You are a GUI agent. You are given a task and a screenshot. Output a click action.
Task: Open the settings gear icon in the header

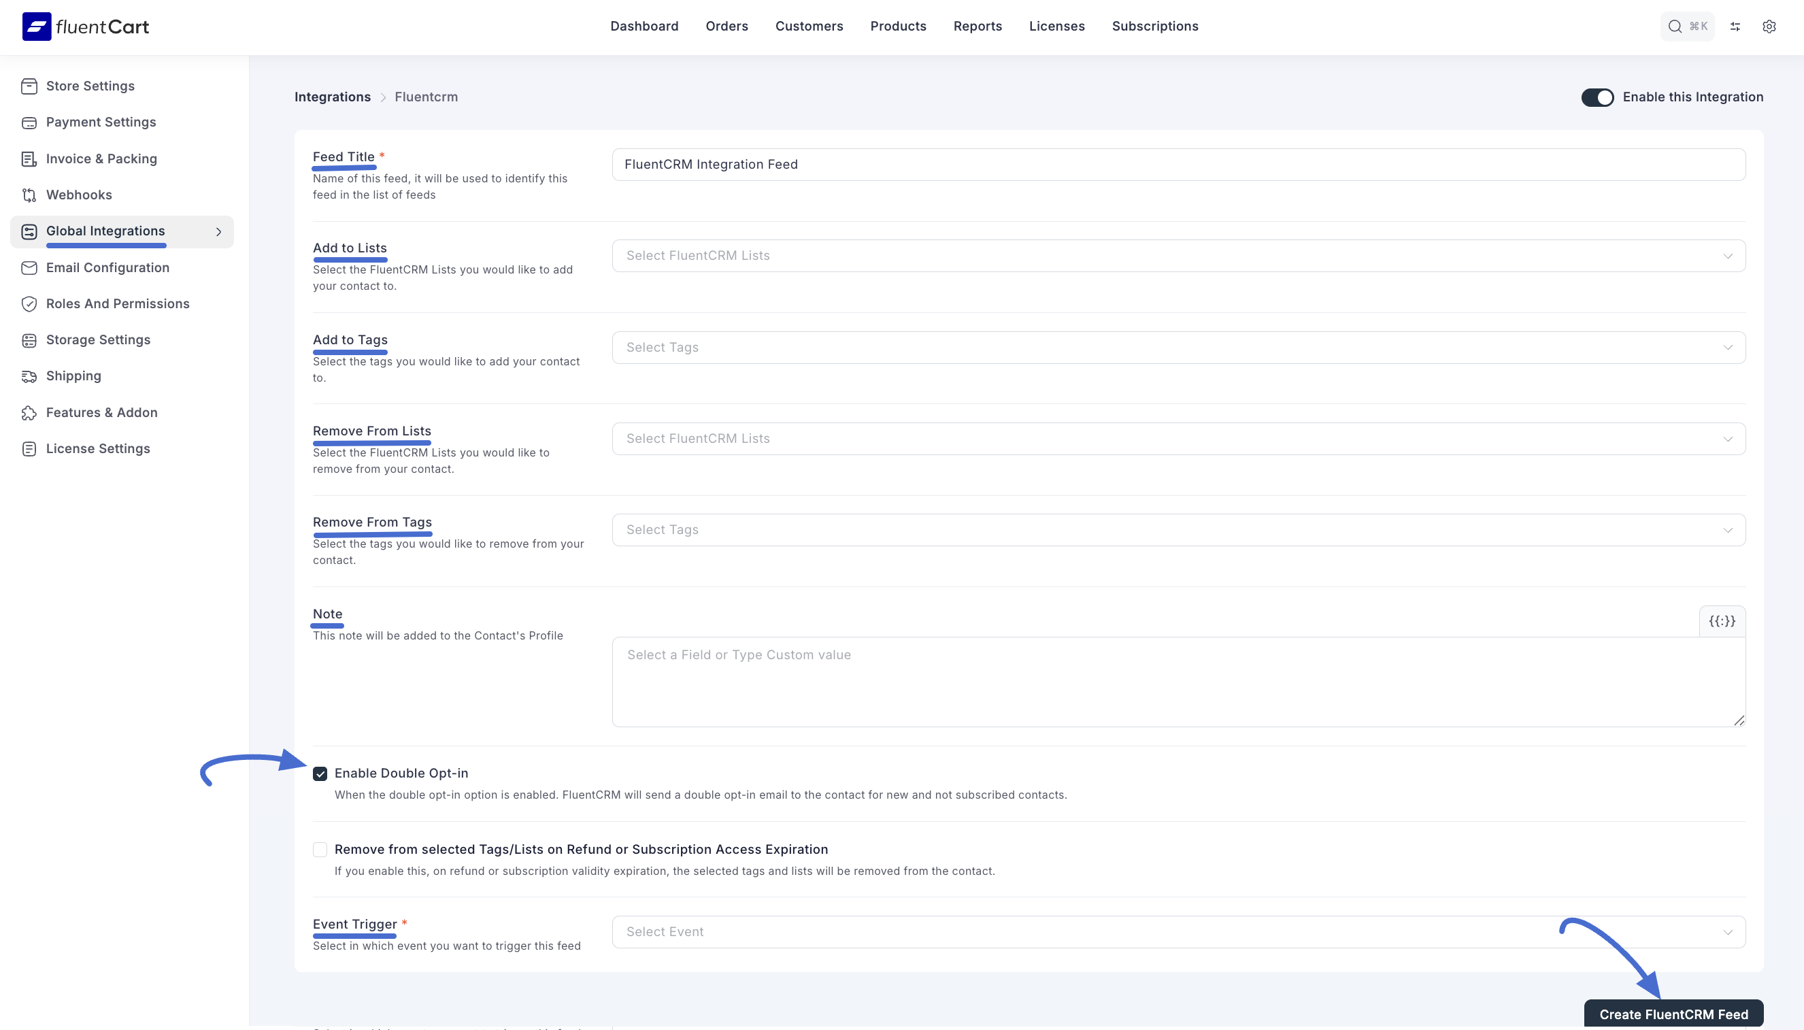[x=1769, y=26]
